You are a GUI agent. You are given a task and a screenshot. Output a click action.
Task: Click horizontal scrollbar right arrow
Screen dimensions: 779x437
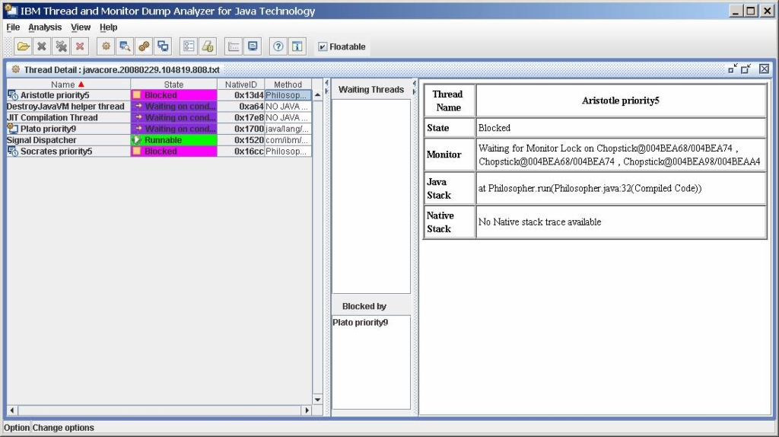[307, 410]
